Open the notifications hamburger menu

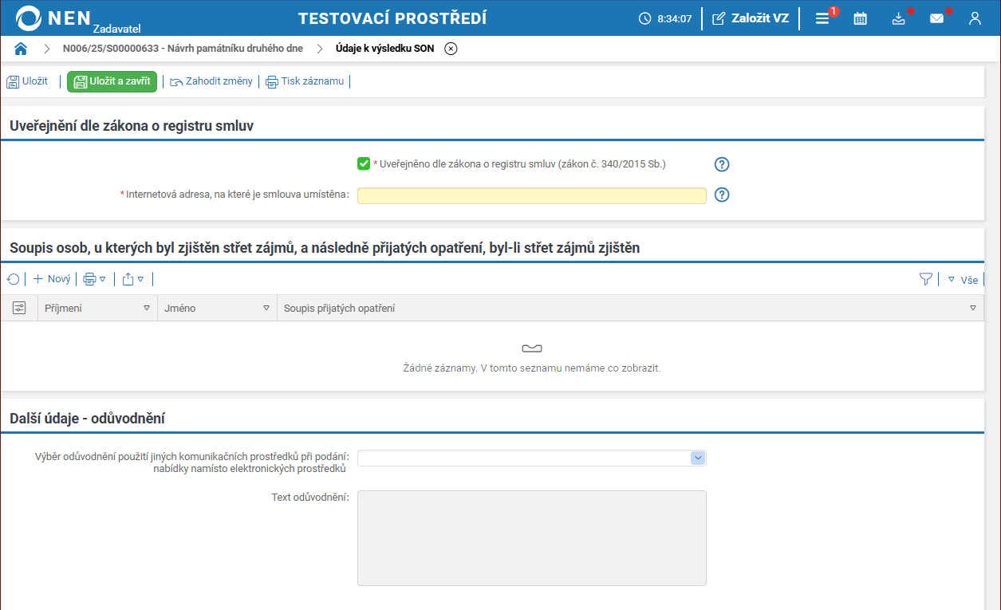[x=822, y=18]
